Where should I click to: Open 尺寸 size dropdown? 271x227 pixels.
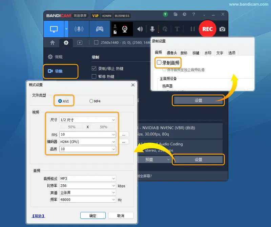coord(88,120)
